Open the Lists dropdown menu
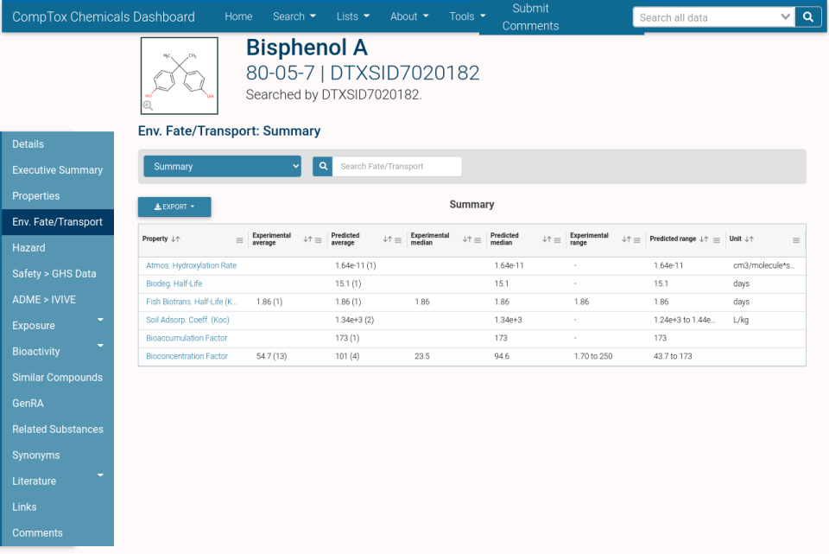This screenshot has width=829, height=554. pos(352,16)
